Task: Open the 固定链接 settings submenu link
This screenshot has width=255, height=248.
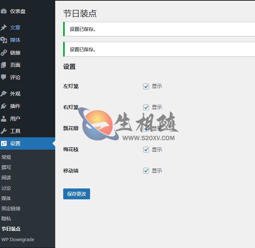Action: pyautogui.click(x=11, y=208)
